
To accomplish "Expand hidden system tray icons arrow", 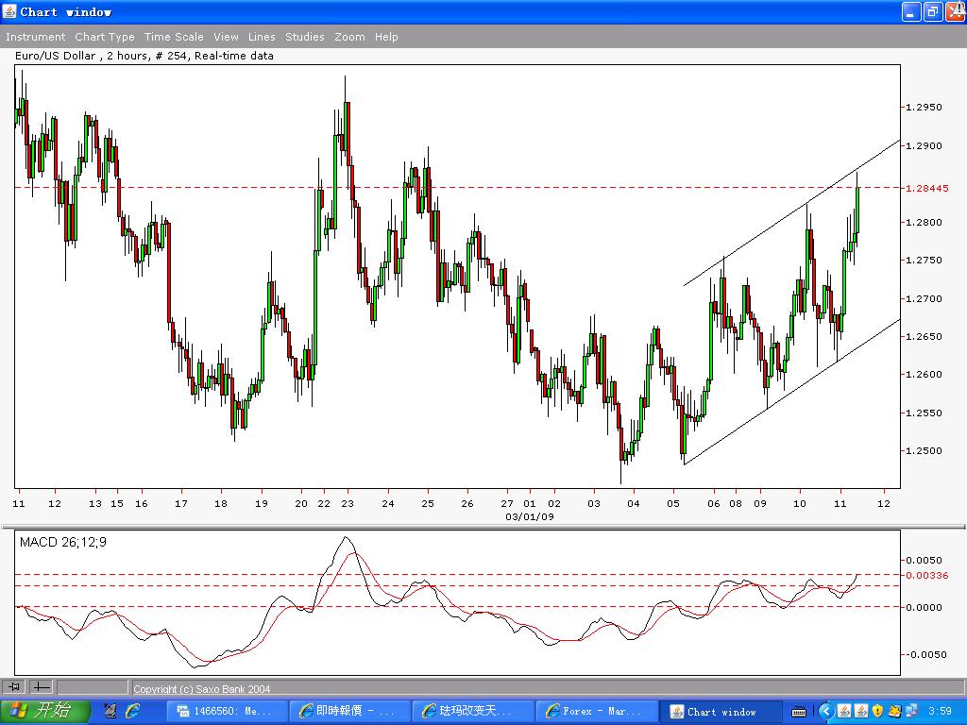I will pos(826,712).
